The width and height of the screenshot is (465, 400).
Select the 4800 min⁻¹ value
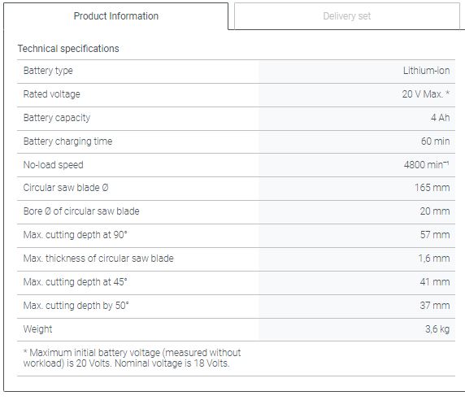coord(427,164)
